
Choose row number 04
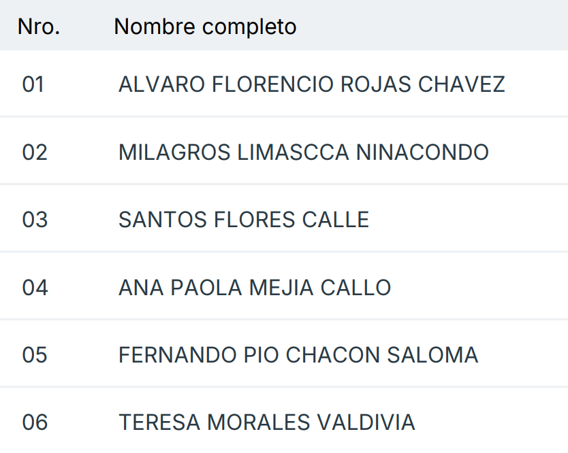(x=35, y=287)
